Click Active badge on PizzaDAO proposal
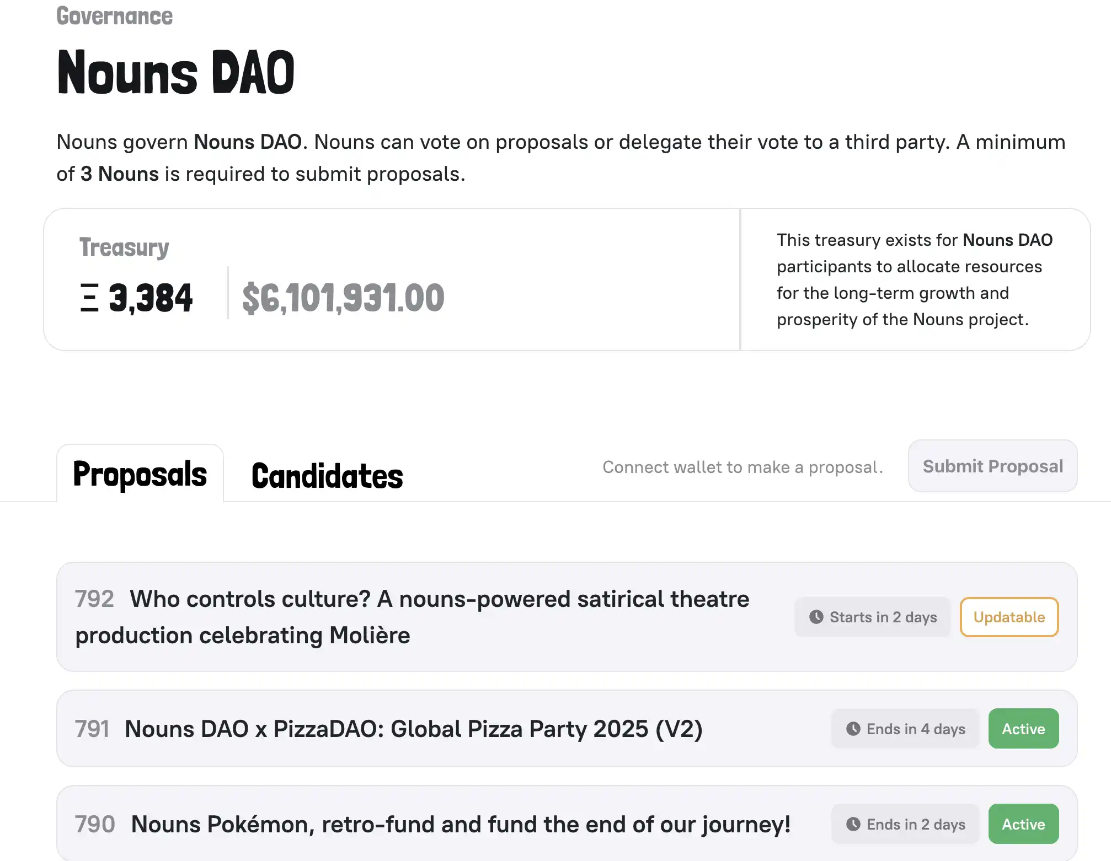The image size is (1111, 861). pos(1023,729)
